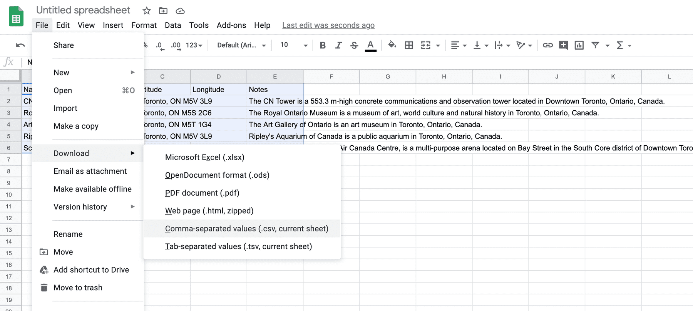Expand Version history submenu
This screenshot has height=311, width=693.
click(x=88, y=207)
